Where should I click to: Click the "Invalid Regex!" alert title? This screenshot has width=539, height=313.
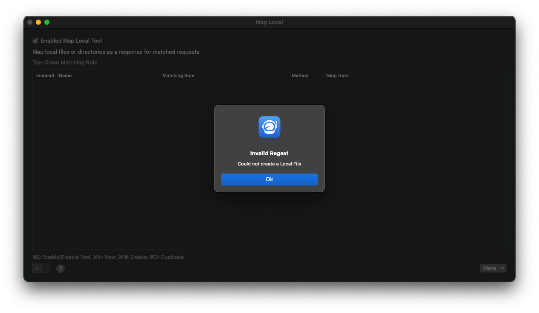269,154
